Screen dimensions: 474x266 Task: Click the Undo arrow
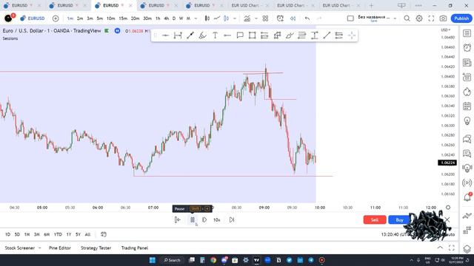(x=307, y=18)
